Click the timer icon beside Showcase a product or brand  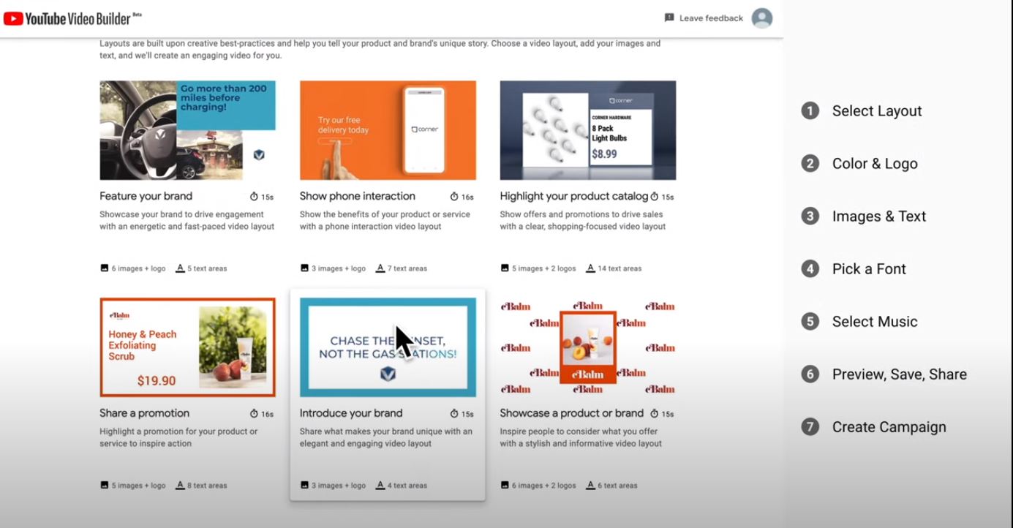[x=655, y=414]
